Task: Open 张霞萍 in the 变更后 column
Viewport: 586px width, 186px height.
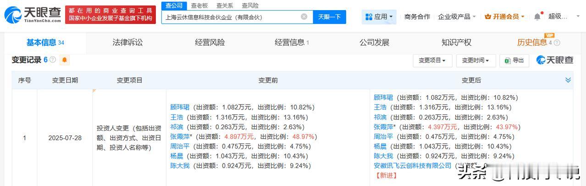Action: [x=383, y=127]
